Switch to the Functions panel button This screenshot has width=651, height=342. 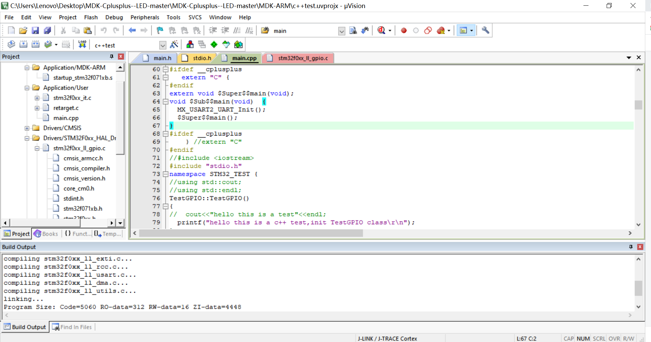click(x=77, y=234)
